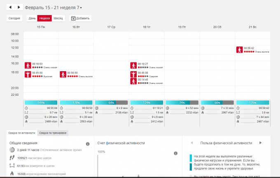Click the Добавить button
This screenshot has height=178, width=280.
pos(81,18)
